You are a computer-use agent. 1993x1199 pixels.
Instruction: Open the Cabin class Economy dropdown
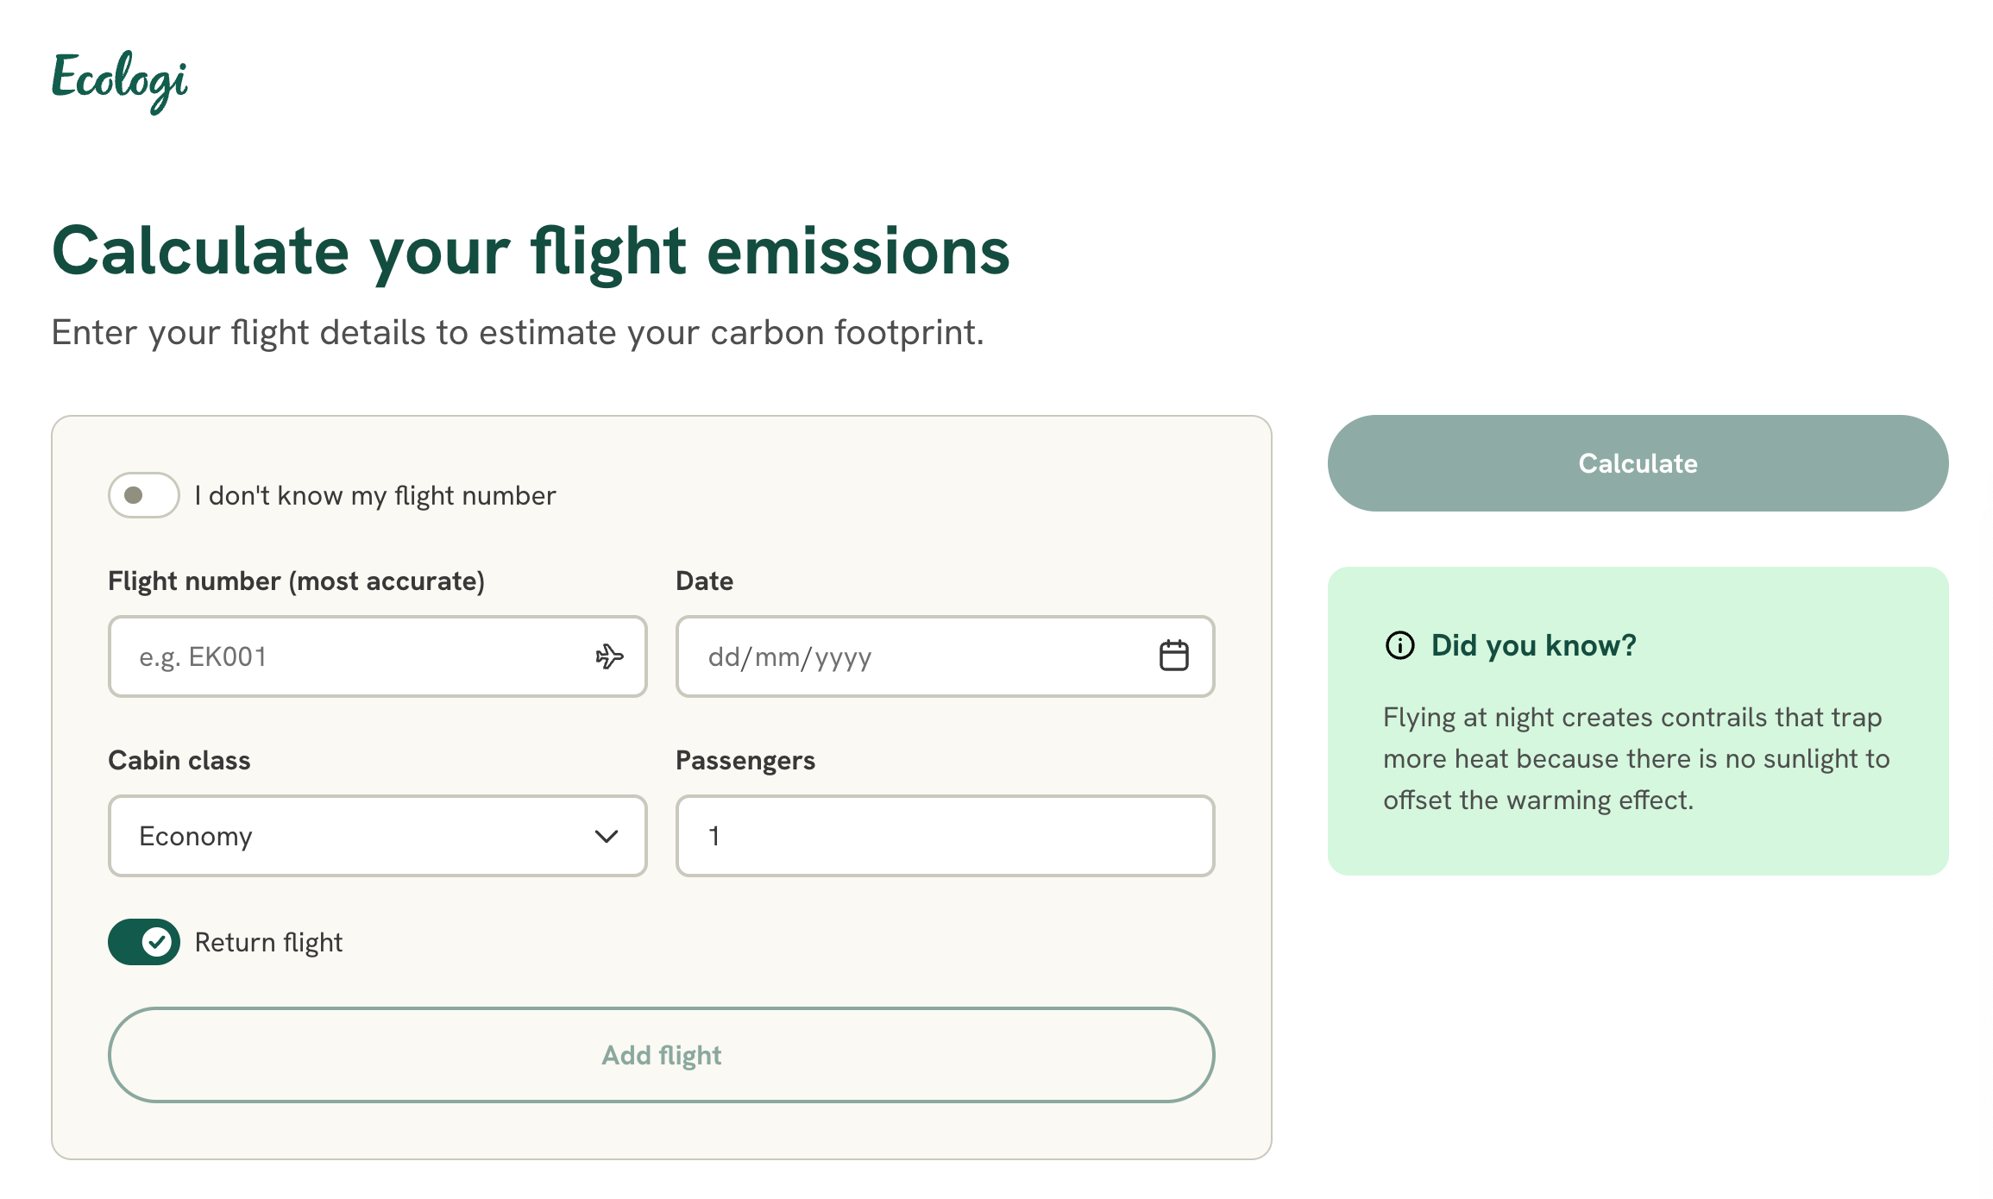pyautogui.click(x=377, y=836)
